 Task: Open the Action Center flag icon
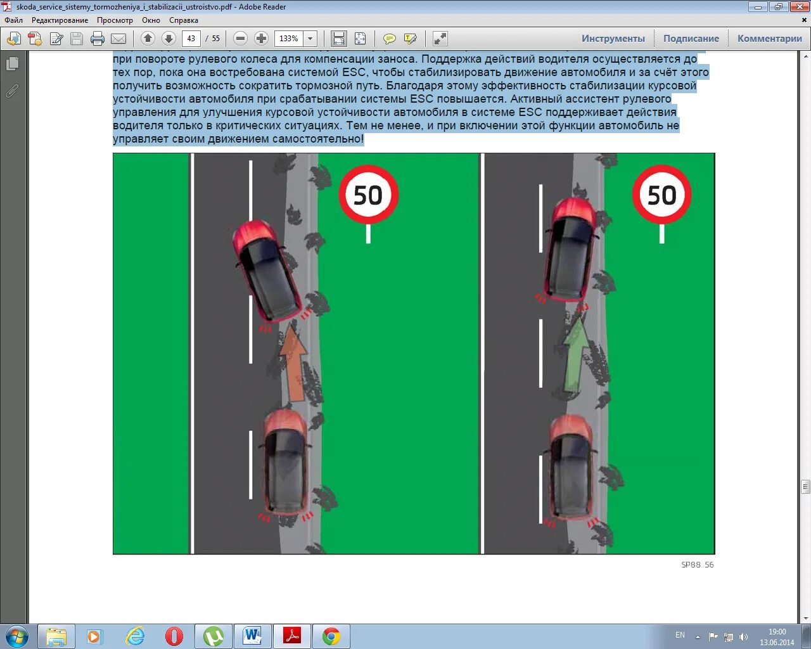(713, 636)
